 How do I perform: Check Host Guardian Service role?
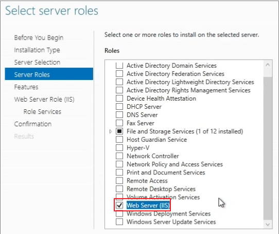119,140
